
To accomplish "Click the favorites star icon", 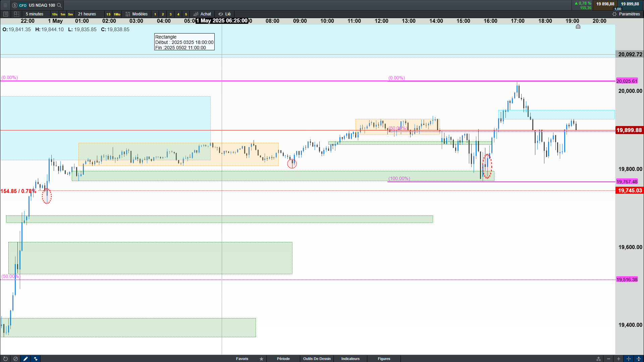I will pos(261,359).
